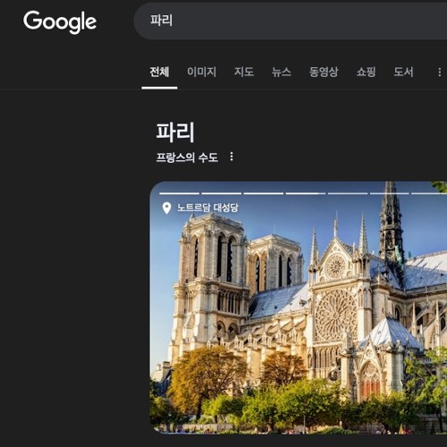Open the 쇼핑 tab
This screenshot has width=447, height=447.
point(366,72)
